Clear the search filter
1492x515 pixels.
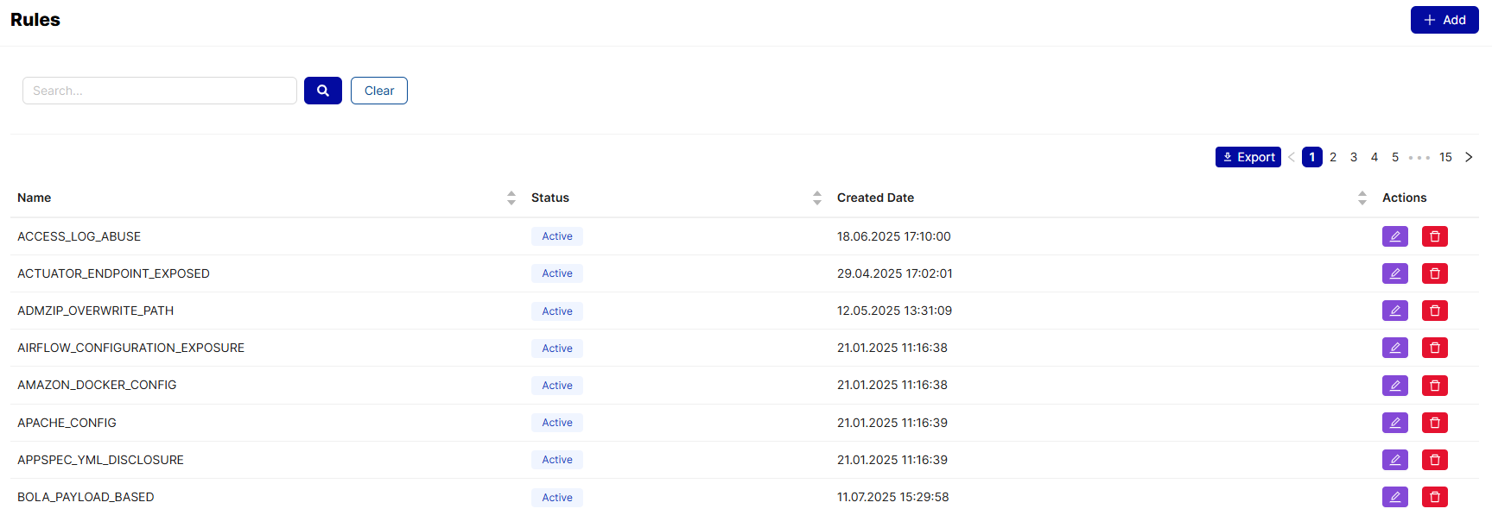(x=378, y=91)
